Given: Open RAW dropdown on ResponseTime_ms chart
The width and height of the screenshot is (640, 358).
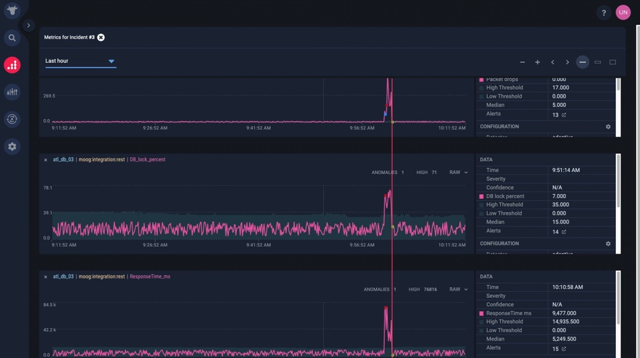Looking at the screenshot, I should pyautogui.click(x=458, y=289).
